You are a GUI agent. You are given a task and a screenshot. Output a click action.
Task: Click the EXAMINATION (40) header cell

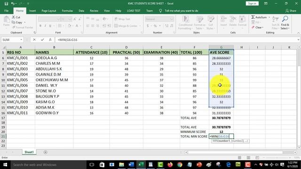point(161,52)
